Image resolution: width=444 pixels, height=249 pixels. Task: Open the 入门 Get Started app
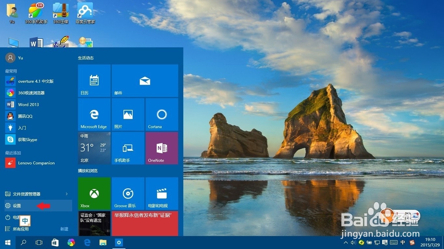click(38, 128)
